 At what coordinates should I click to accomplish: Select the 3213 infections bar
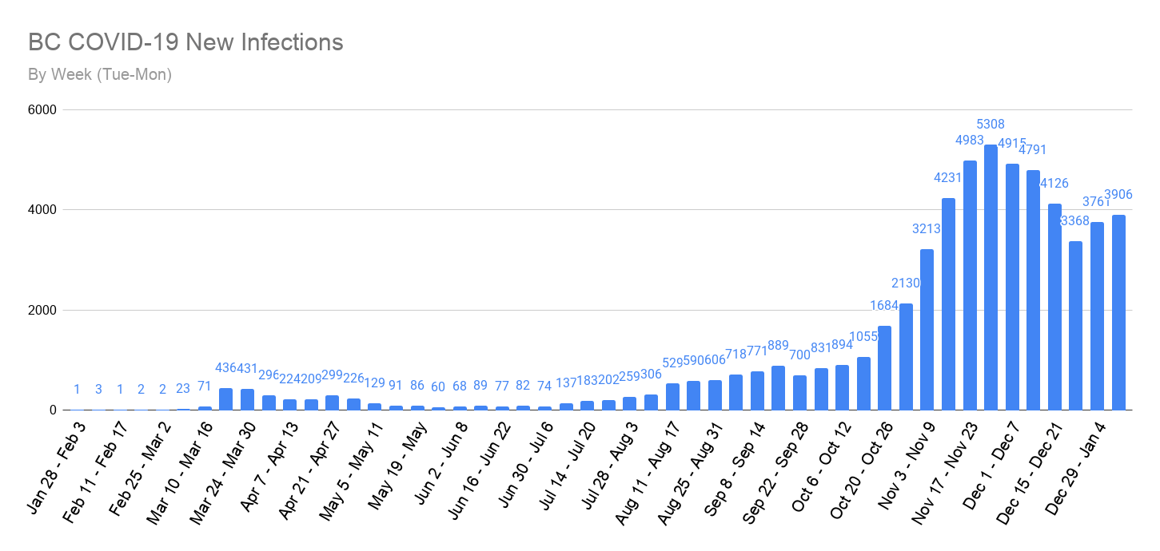click(927, 330)
